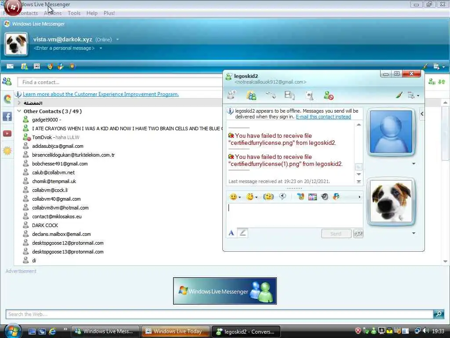This screenshot has width=450, height=338.
Task: Open the color scheme paintbrush in conversation window
Action: tap(399, 95)
